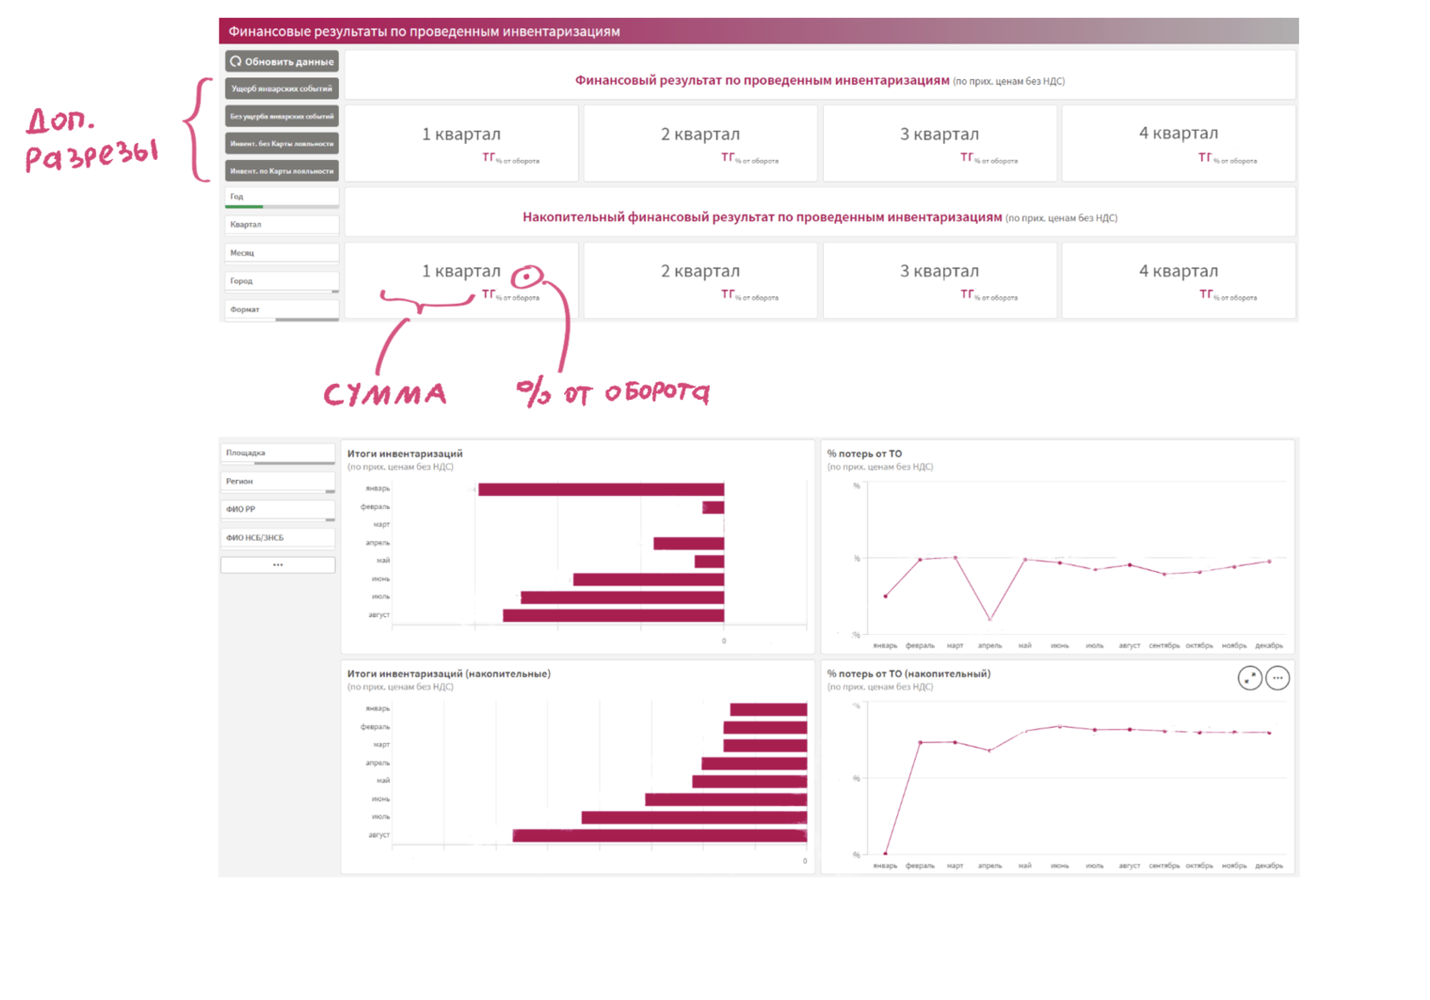Image resolution: width=1430 pixels, height=1000 pixels.
Task: Click the '% потерь от ТО (накопительный)' chart title
Action: [x=909, y=673]
